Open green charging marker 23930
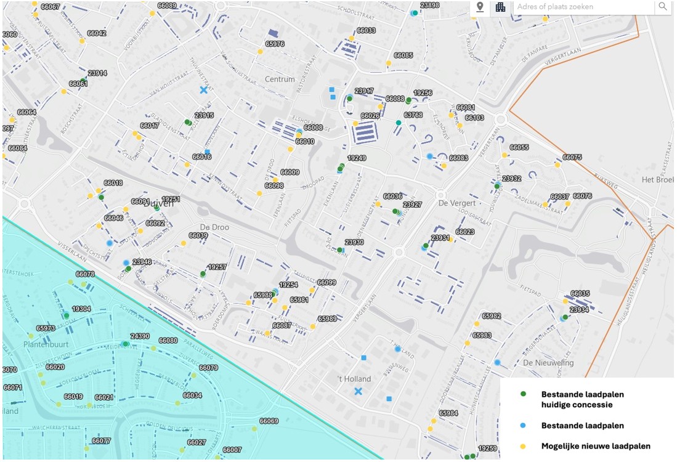 click(x=339, y=250)
